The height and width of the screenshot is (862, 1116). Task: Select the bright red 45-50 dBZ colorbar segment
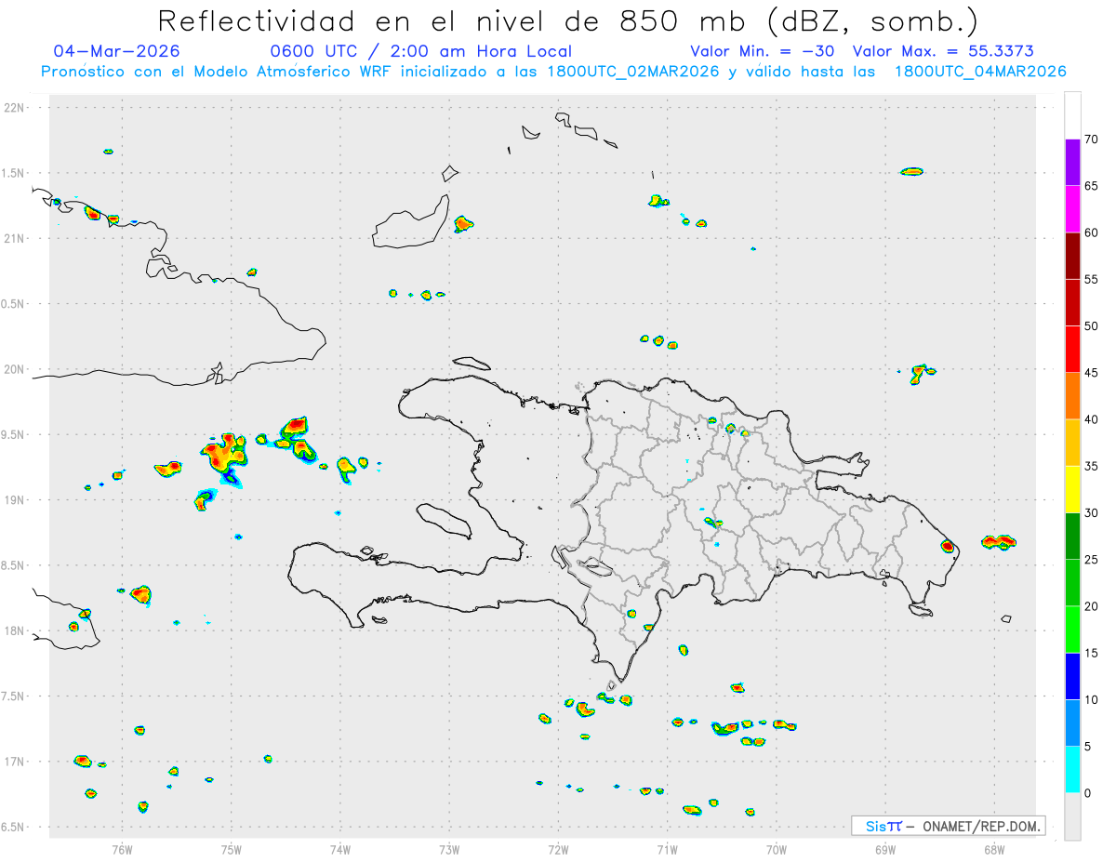point(1072,350)
